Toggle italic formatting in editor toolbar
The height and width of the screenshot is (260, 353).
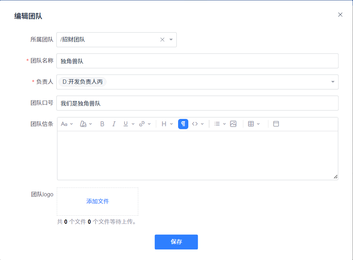click(114, 124)
